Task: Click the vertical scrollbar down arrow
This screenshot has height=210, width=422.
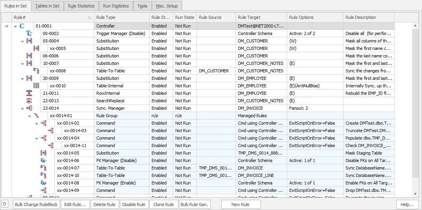Action: (415, 194)
